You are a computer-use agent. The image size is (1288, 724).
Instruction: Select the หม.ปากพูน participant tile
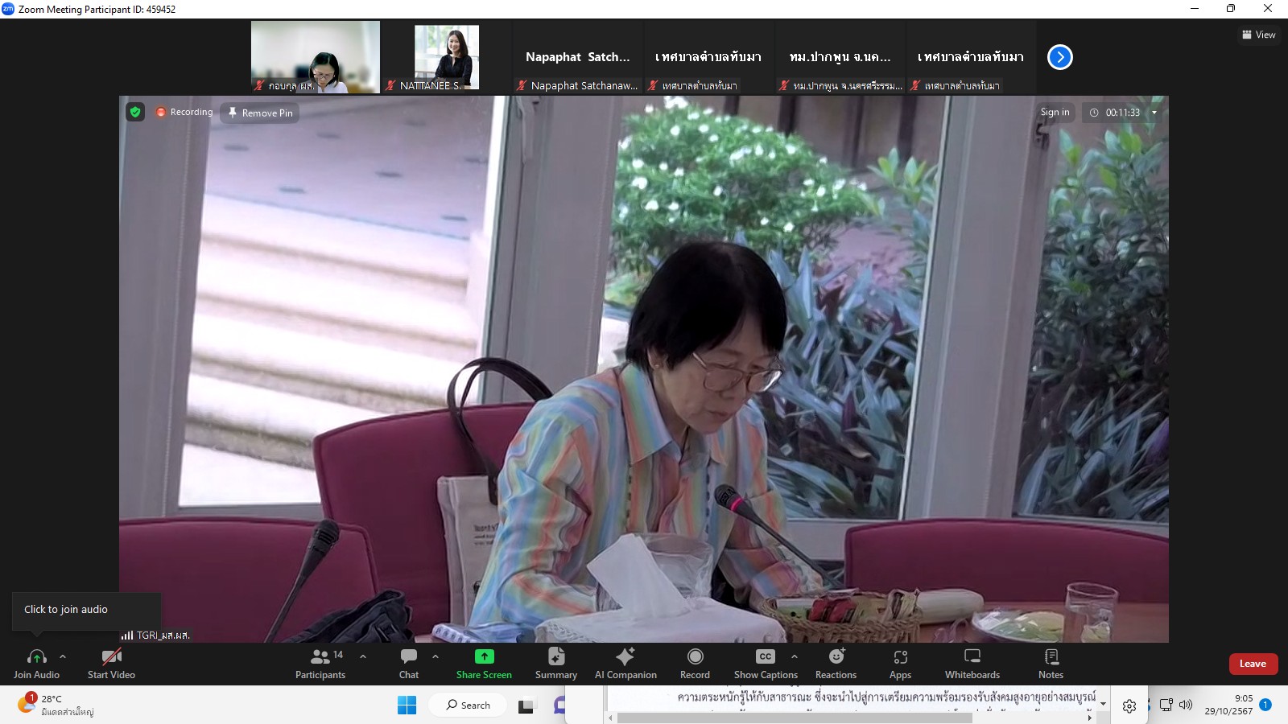pyautogui.click(x=840, y=57)
